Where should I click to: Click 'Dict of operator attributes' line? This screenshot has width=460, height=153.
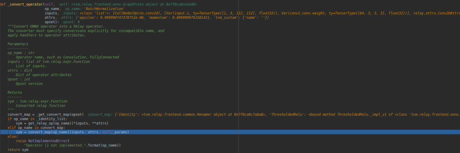click(44, 75)
